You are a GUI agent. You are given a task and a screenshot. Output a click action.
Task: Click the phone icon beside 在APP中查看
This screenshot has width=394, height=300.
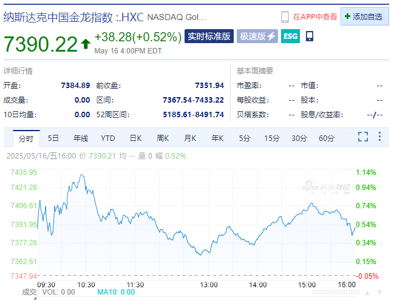(285, 17)
